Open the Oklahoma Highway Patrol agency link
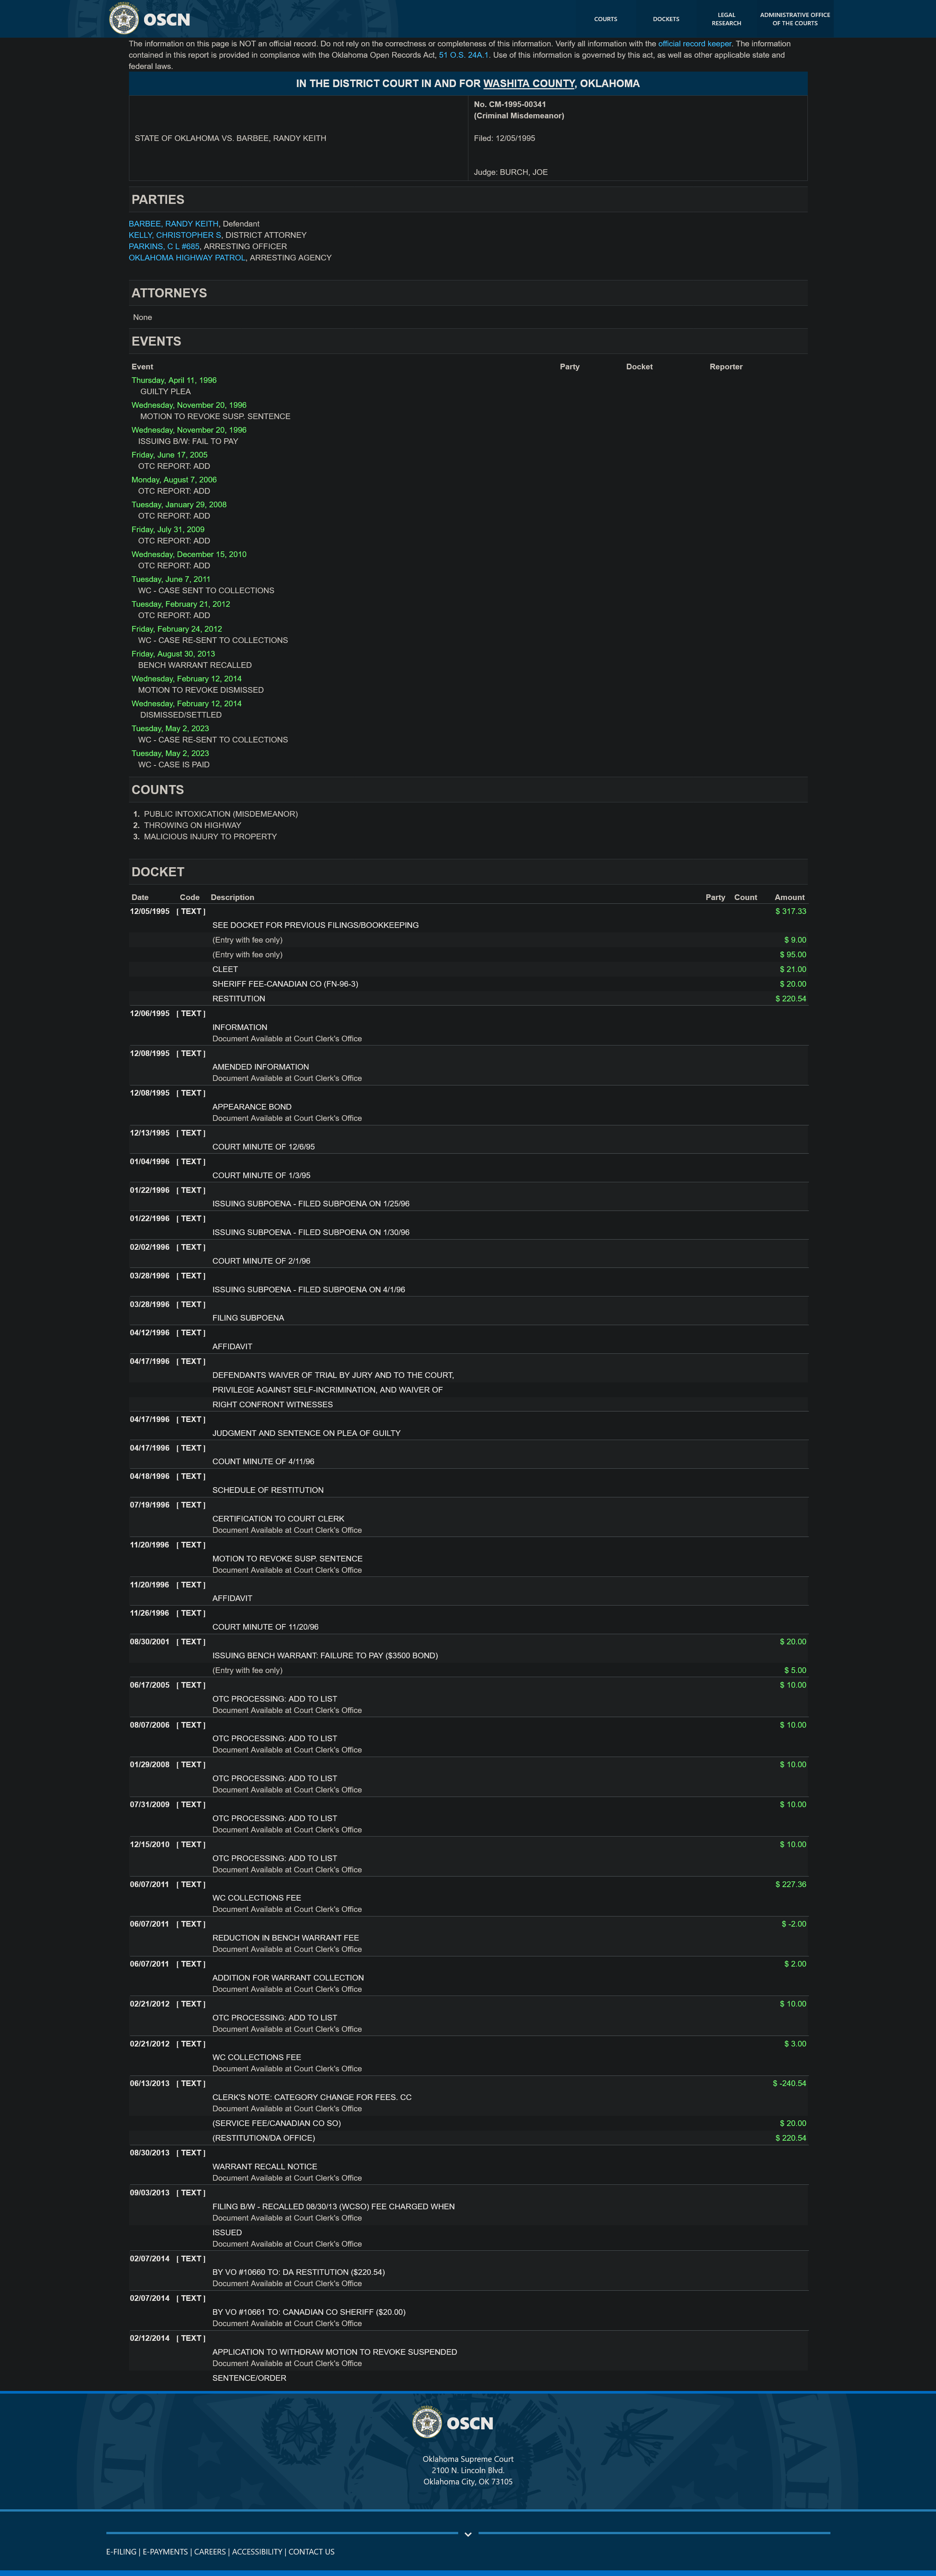 (186, 258)
